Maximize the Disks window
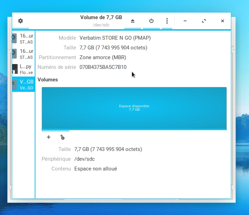 204,21
